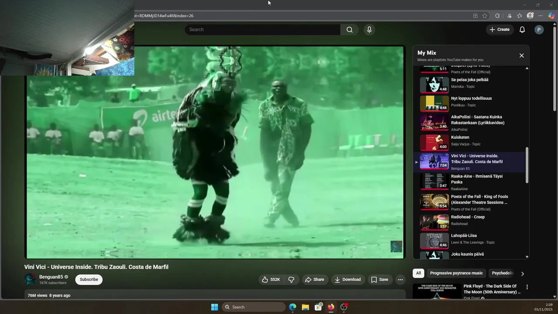Viewport: 558px width, 314px height.
Task: Select Raaka-Aine - Ihmisenä Täysi Paska
Action: click(470, 182)
